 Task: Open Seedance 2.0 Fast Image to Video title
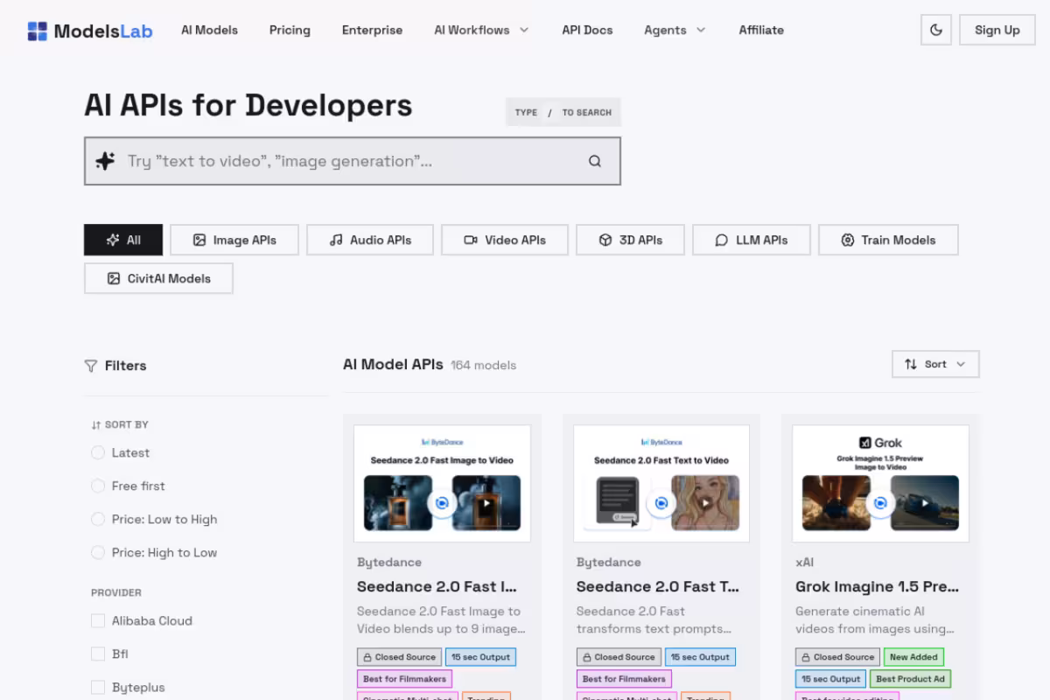pyautogui.click(x=437, y=586)
